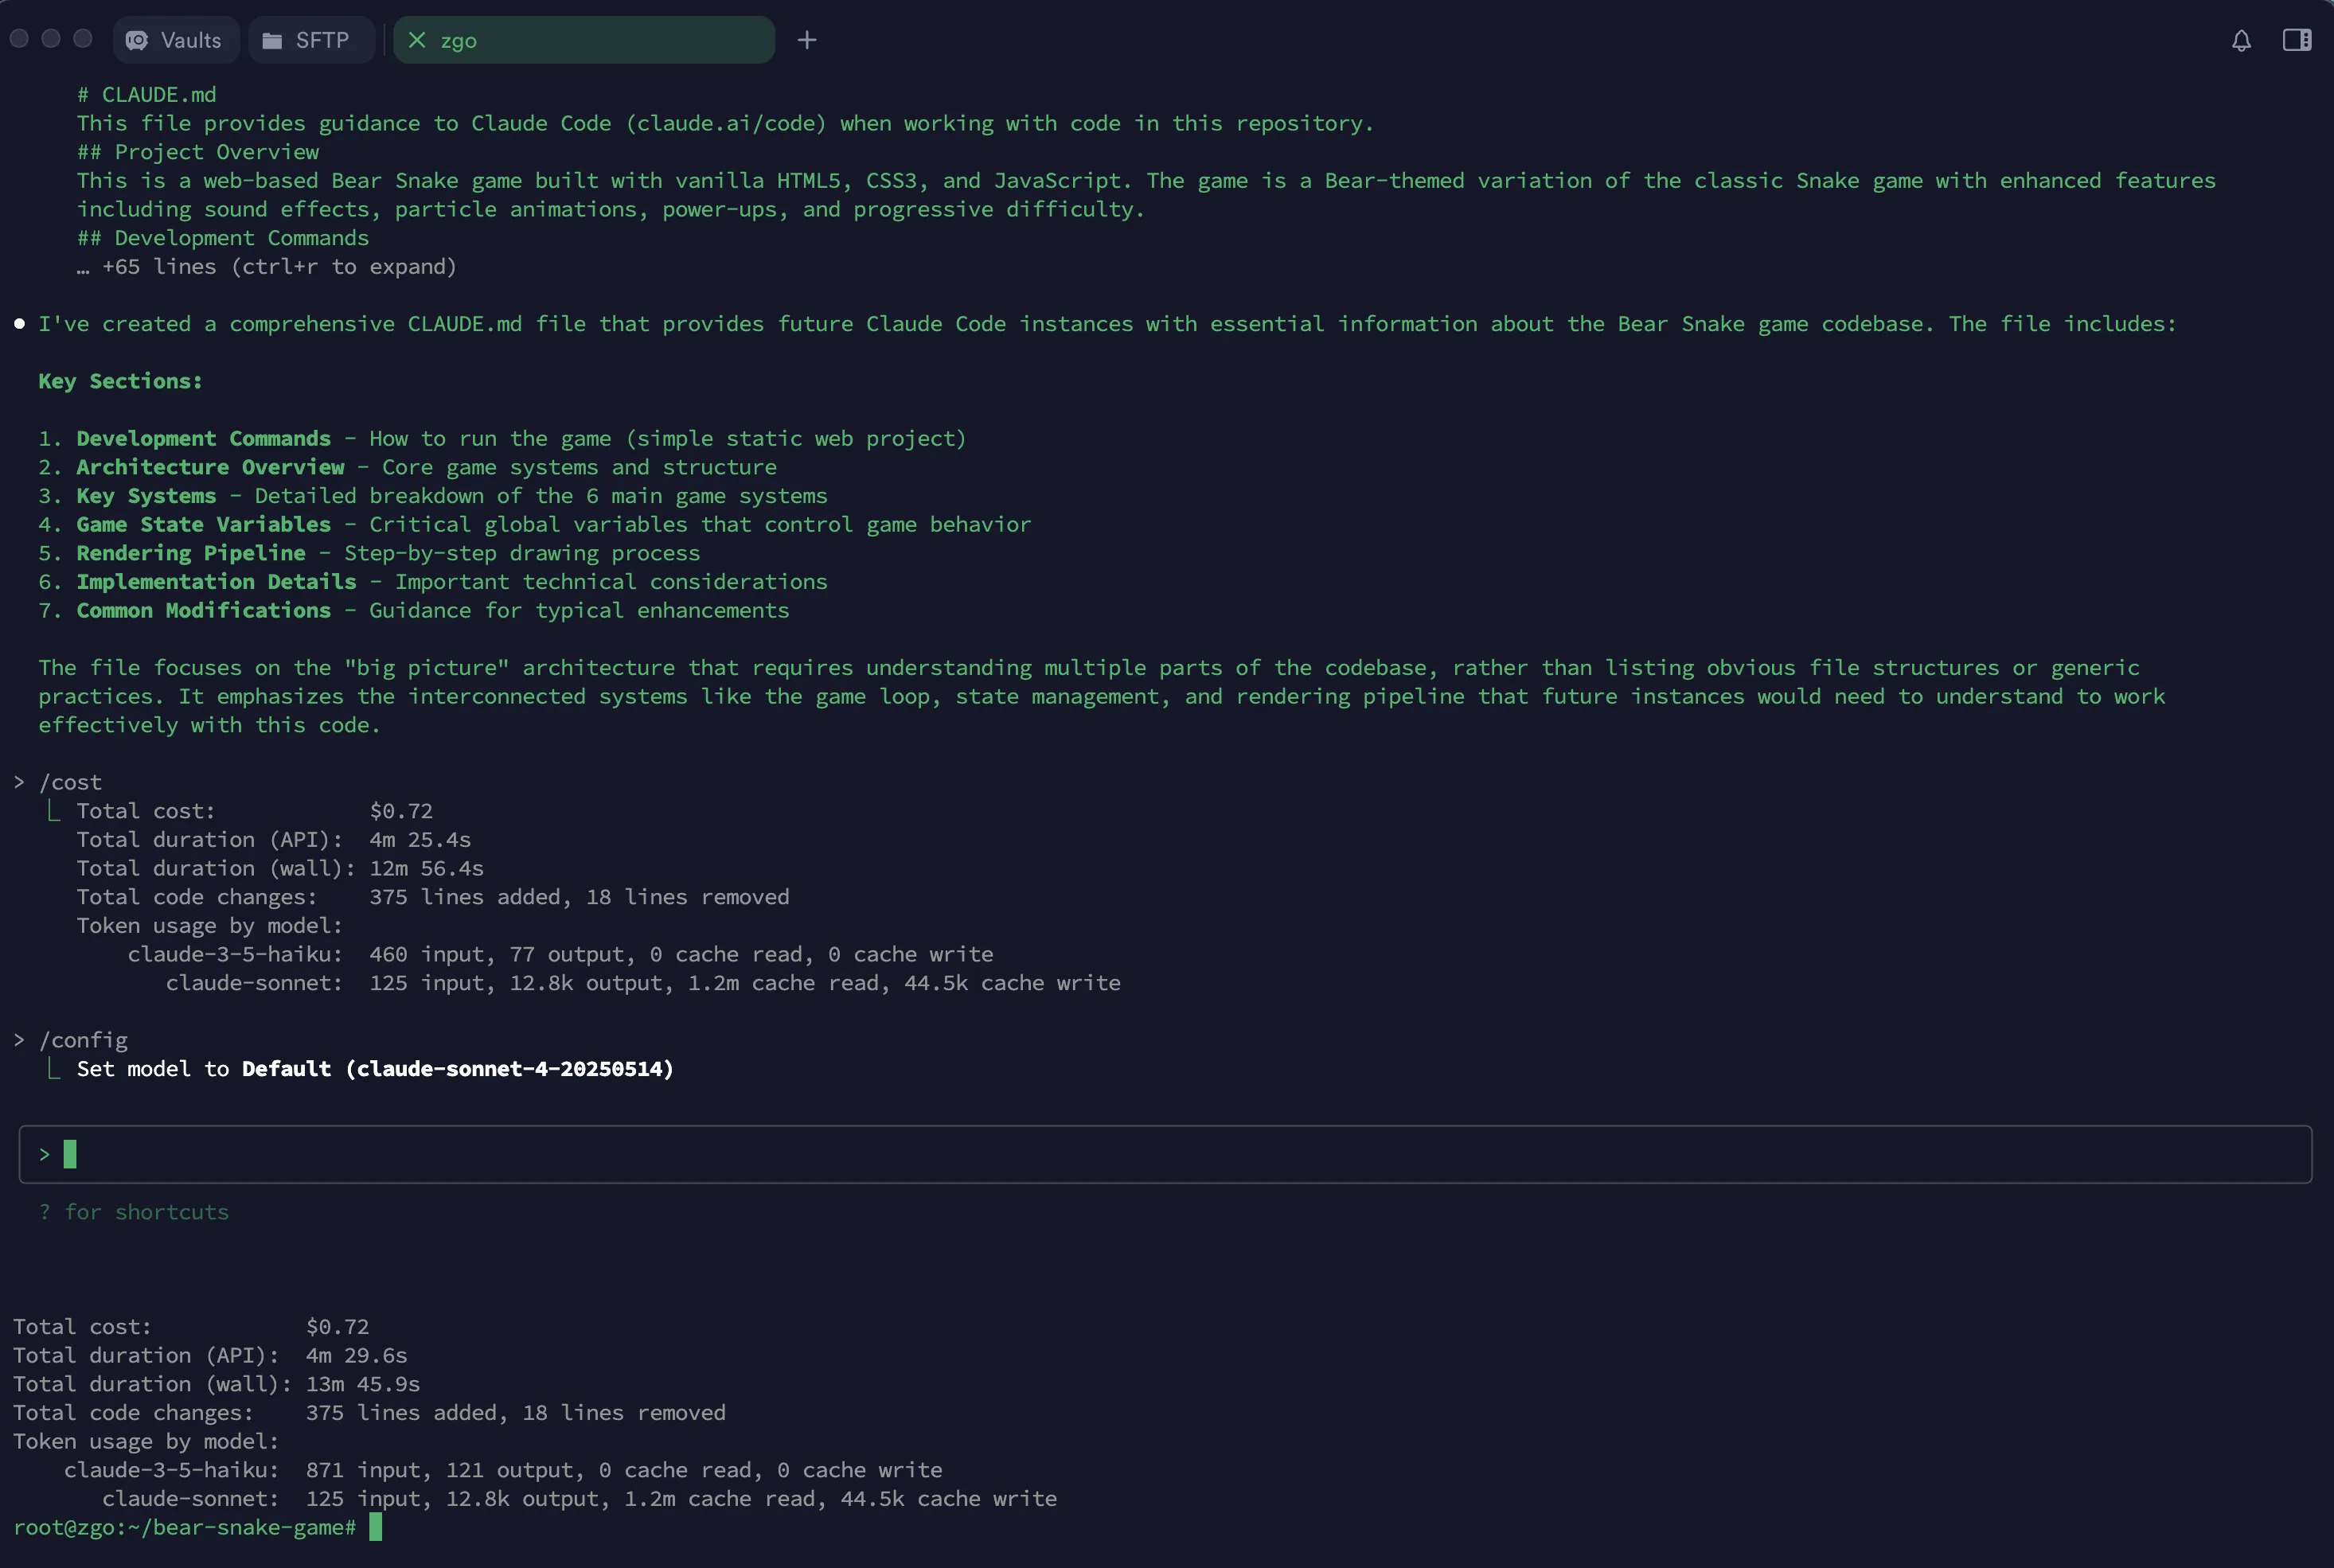Viewport: 2334px width, 1568px height.
Task: Click the /cost command line
Action: click(70, 782)
